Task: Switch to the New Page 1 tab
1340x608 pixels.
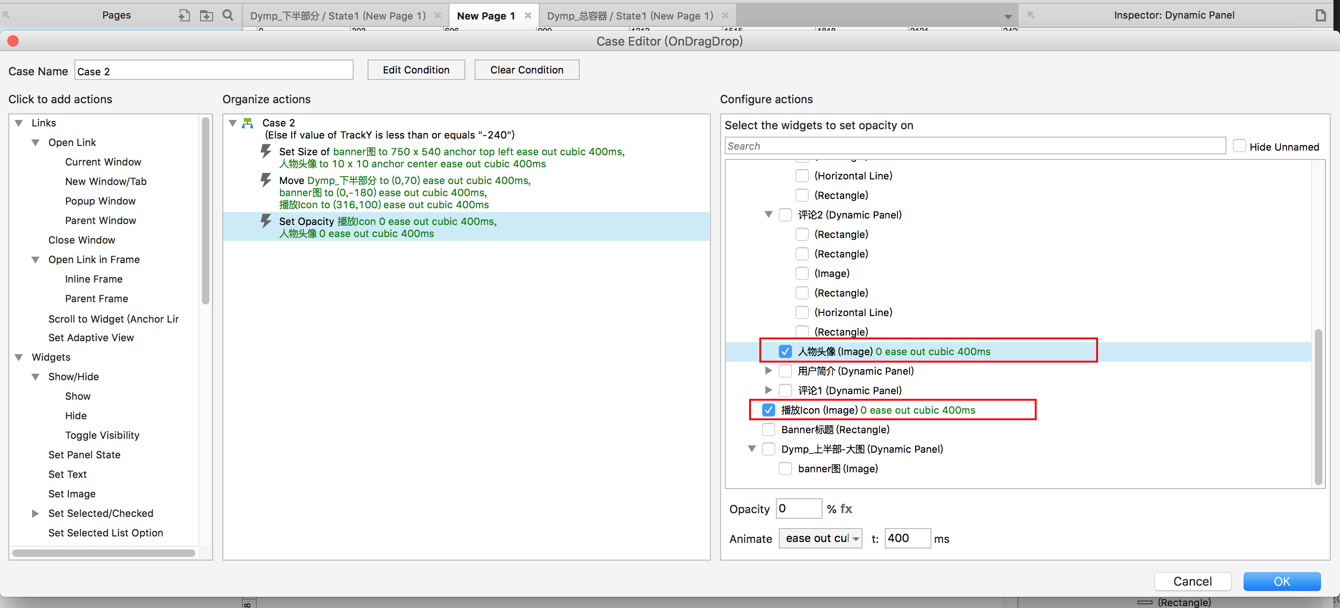Action: 485,16
